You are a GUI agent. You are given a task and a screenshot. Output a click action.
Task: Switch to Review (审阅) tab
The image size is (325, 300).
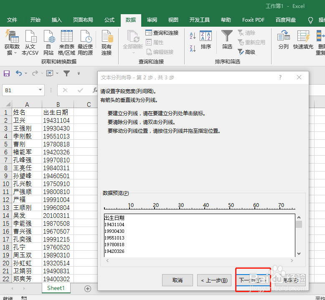pyautogui.click(x=152, y=20)
